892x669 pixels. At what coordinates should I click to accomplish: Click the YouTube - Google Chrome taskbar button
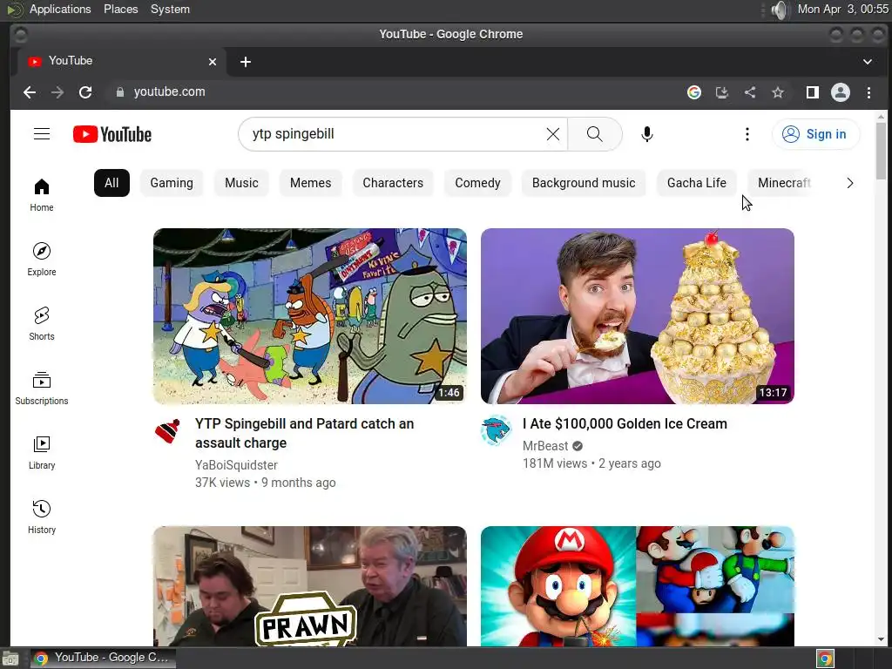pos(103,659)
